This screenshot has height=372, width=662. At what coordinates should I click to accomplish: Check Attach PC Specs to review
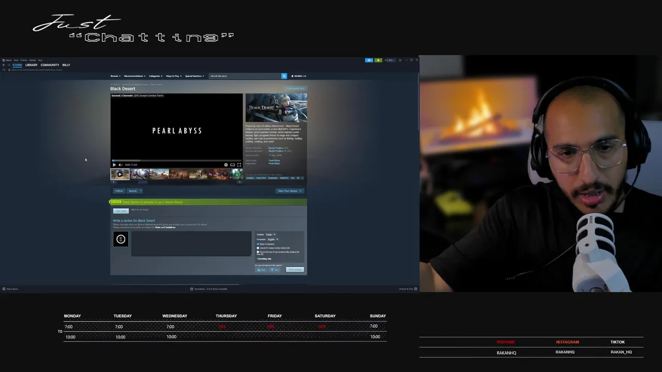point(258,248)
